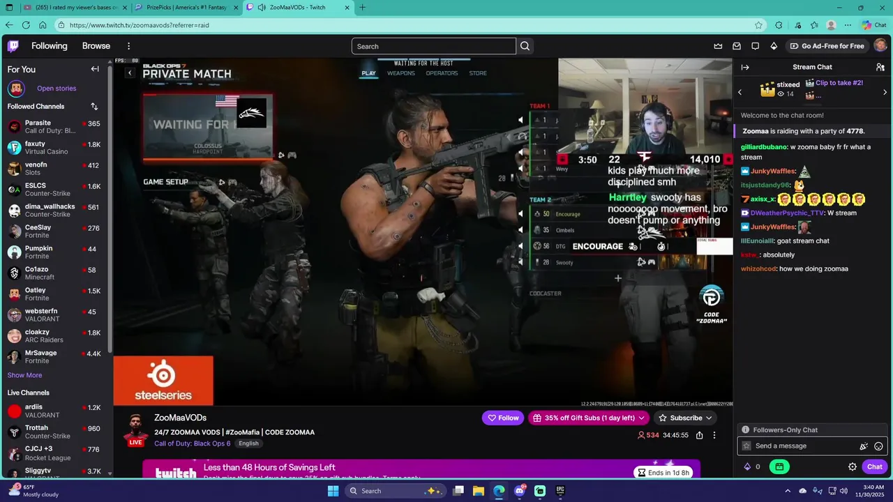Click the Followers-Only Chat info icon
The image size is (893, 502).
tap(746, 430)
